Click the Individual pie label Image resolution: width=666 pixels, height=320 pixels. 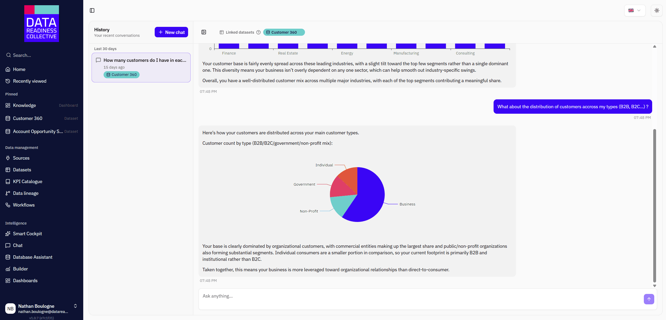pyautogui.click(x=324, y=165)
